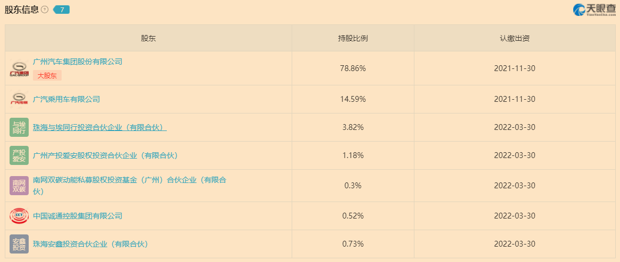Screen dimensions: 620x262
Task: Click the 认缴出资 column header
Action: click(515, 38)
